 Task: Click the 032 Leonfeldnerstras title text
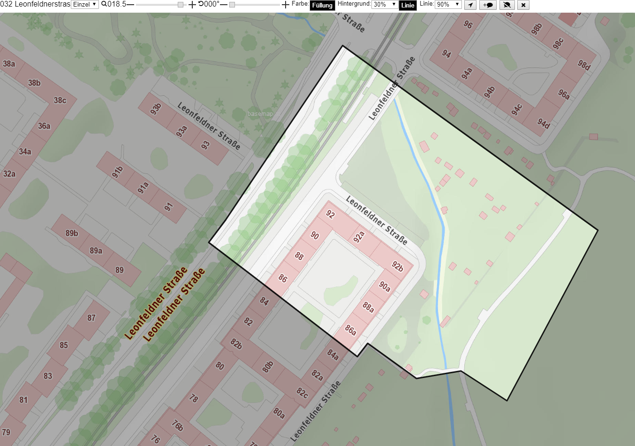point(35,4)
